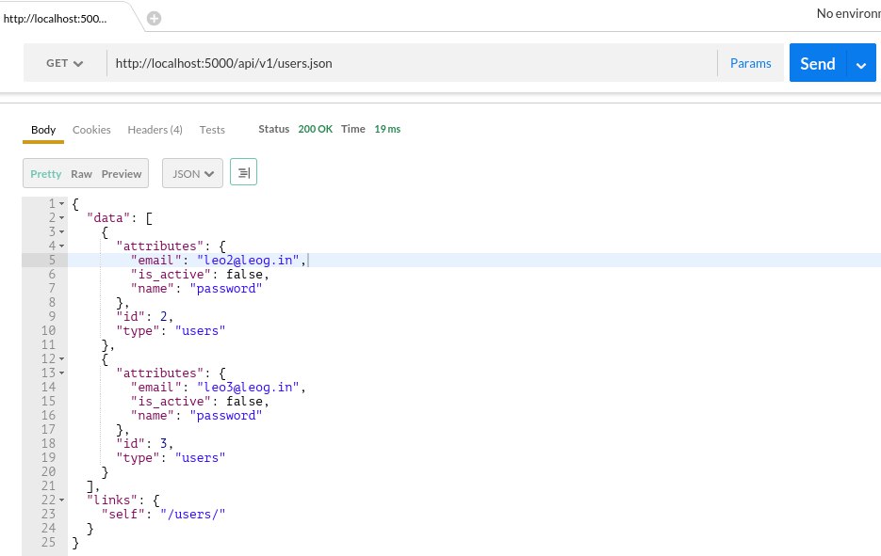Open the No environment selector

pyautogui.click(x=848, y=13)
